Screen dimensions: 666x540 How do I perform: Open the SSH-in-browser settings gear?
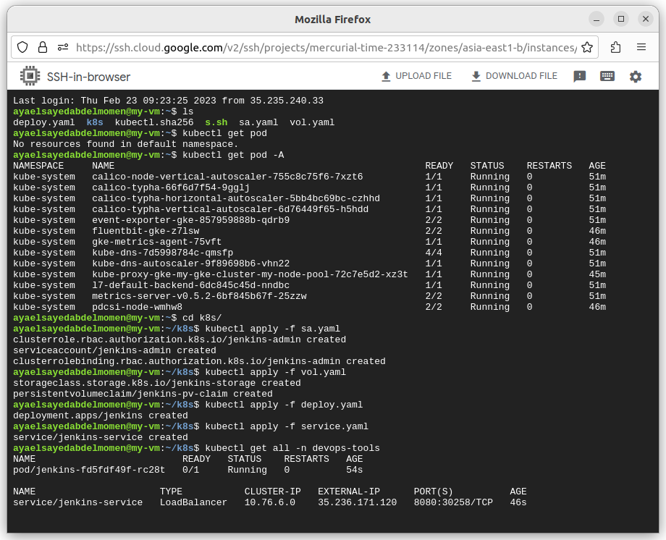pyautogui.click(x=636, y=76)
